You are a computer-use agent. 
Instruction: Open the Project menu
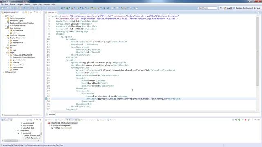click(34, 4)
